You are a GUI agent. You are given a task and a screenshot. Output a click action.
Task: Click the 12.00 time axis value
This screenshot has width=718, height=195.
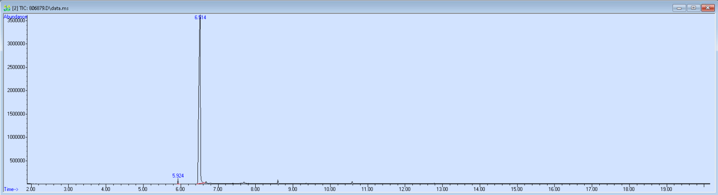pos(405,189)
